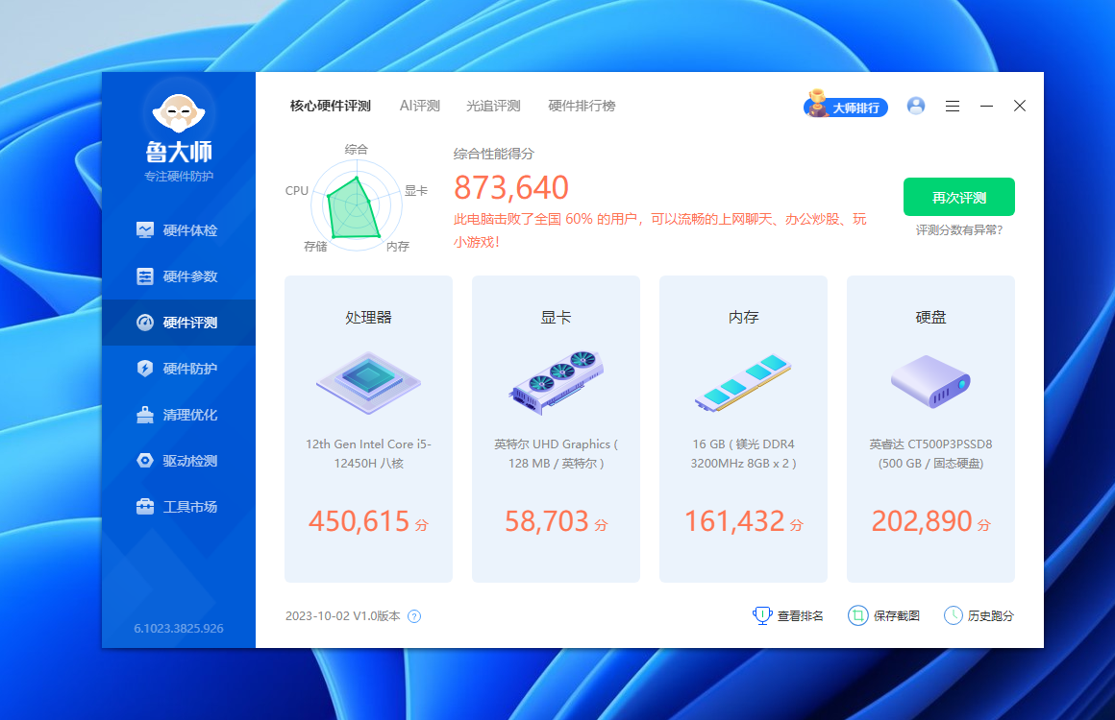The height and width of the screenshot is (720, 1115).
Task: Open 历史跑分 score history
Action: click(979, 615)
